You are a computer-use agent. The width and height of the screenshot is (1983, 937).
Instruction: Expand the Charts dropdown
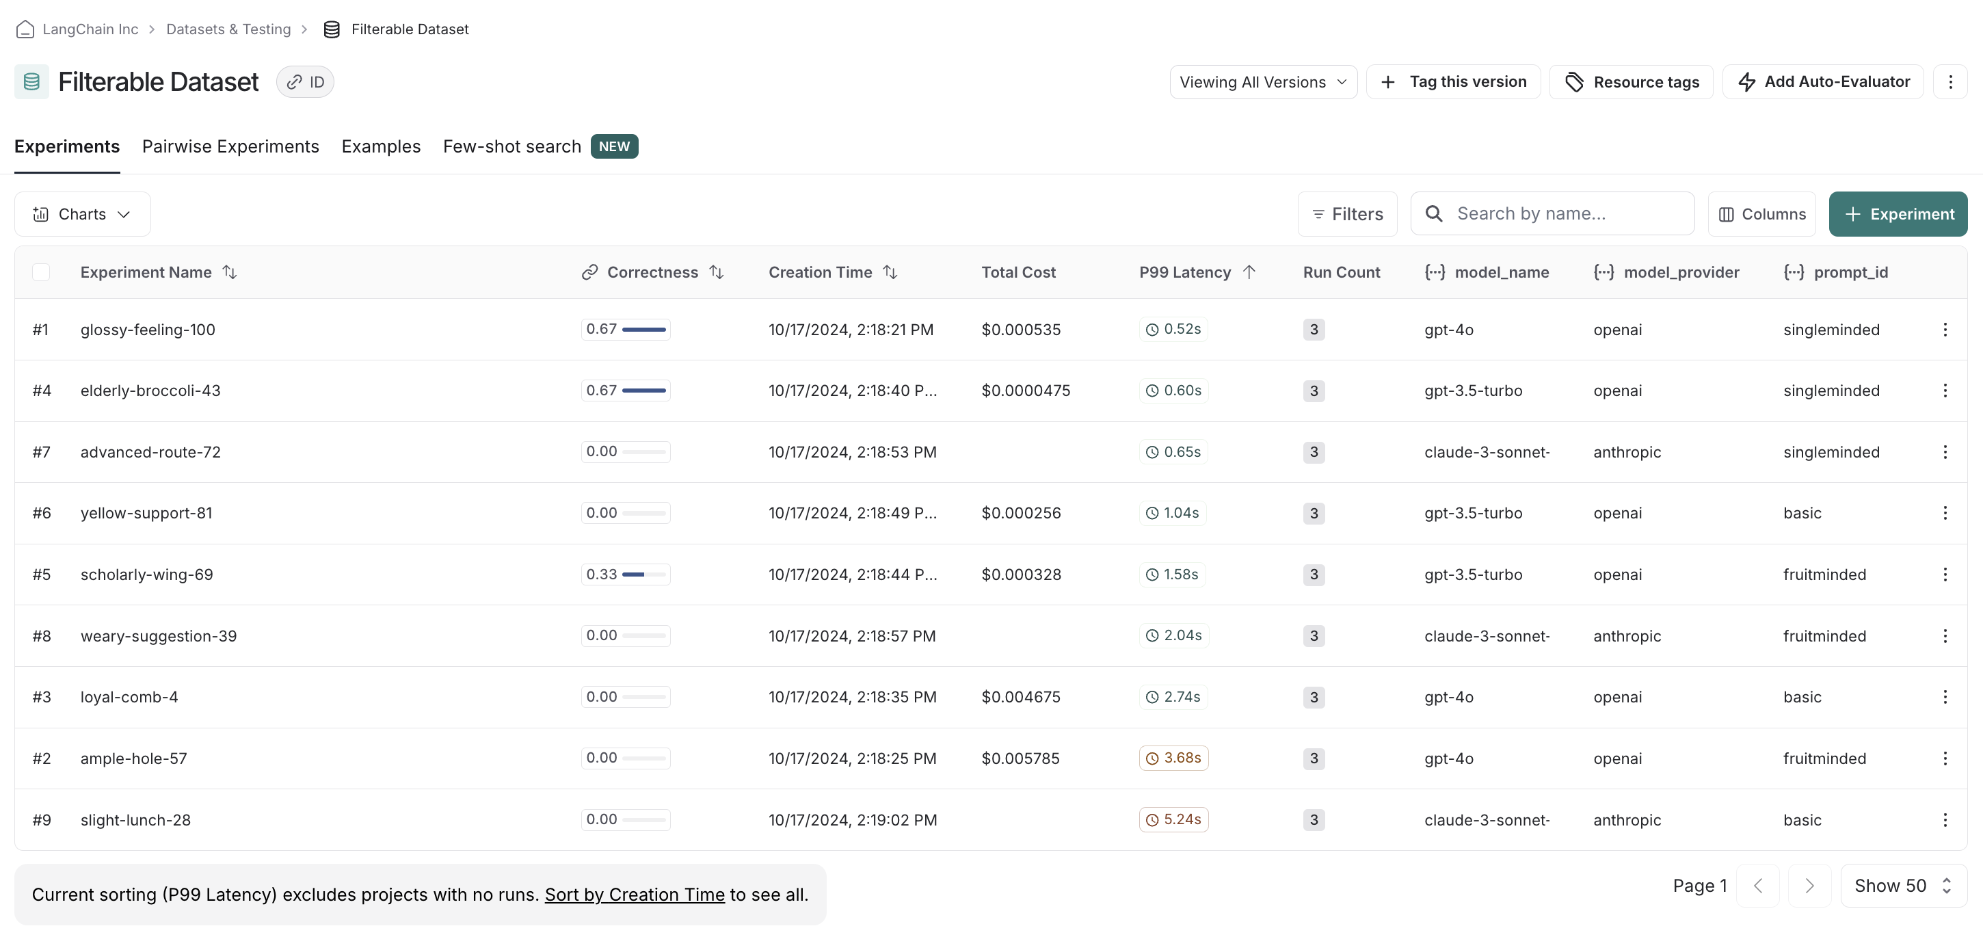click(82, 214)
